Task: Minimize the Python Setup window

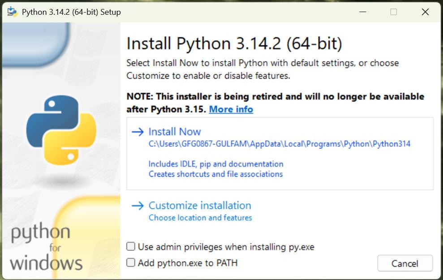Action: point(363,12)
